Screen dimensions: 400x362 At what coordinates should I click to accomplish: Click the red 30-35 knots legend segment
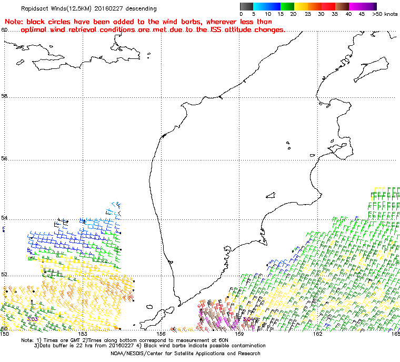328,6
